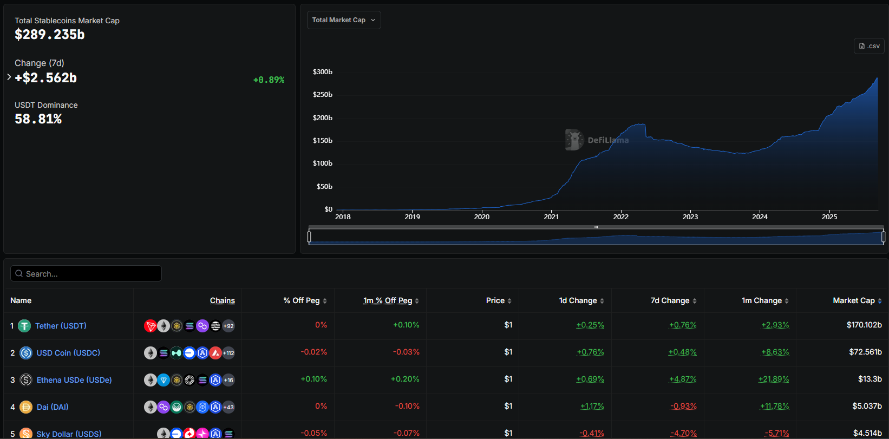889x439 pixels.
Task: Click the TON chain icon in USDe row
Action: (164, 380)
